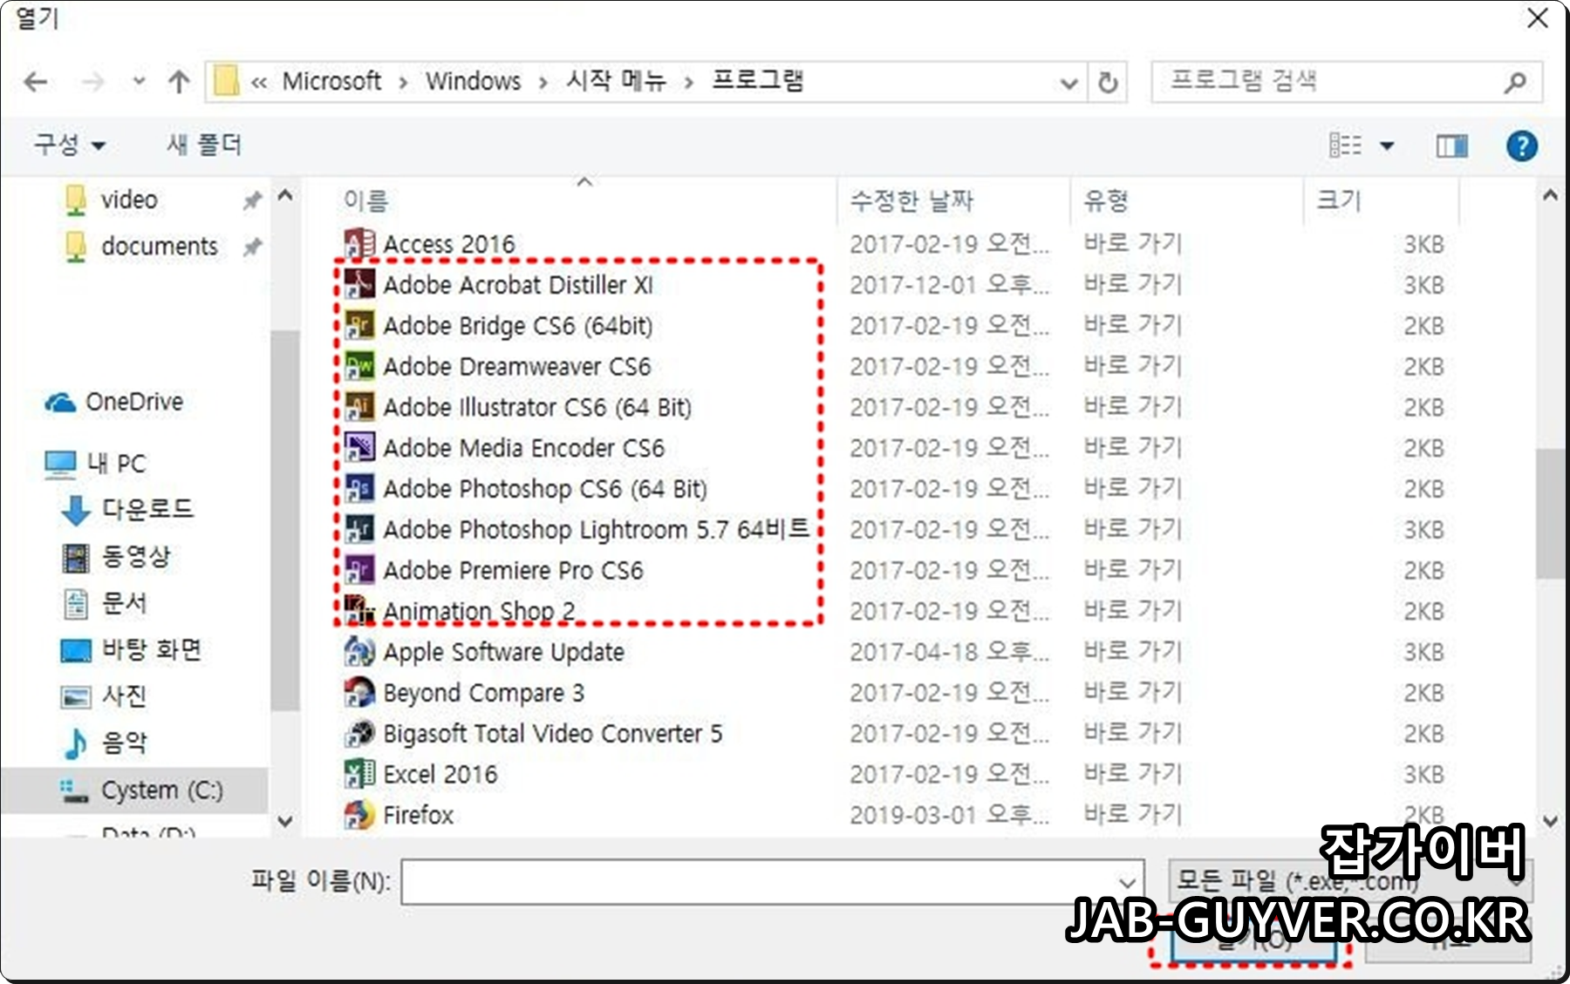Click 2017-04-18 date of Apple Software Update
This screenshot has width=1570, height=984.
coord(949,652)
